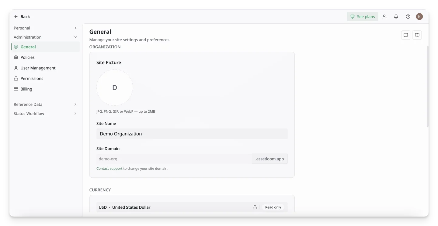Open the user avatar K menu
Viewport: 438px width, 226px height.
[x=419, y=17]
